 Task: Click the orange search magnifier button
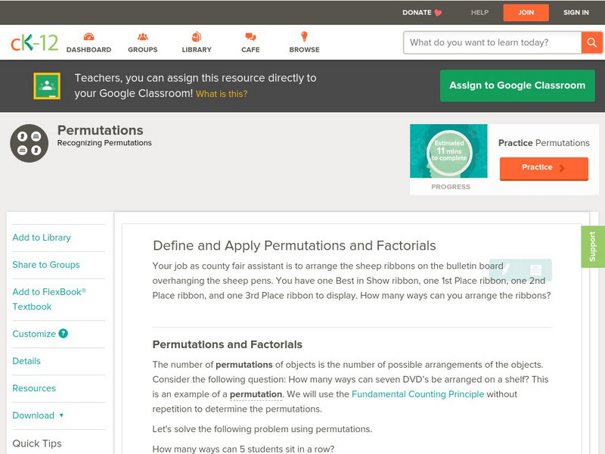click(591, 42)
